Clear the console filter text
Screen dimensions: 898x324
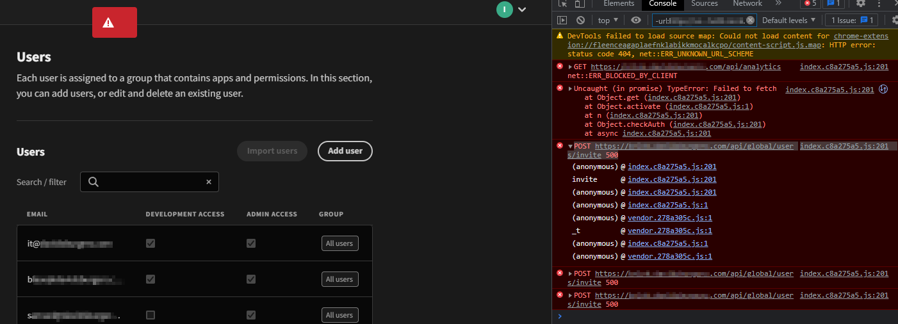pyautogui.click(x=750, y=20)
